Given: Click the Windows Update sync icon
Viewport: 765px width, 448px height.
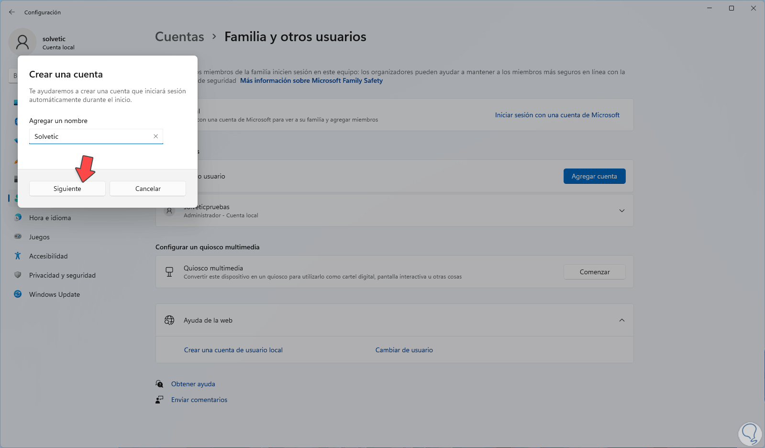Looking at the screenshot, I should [x=18, y=294].
